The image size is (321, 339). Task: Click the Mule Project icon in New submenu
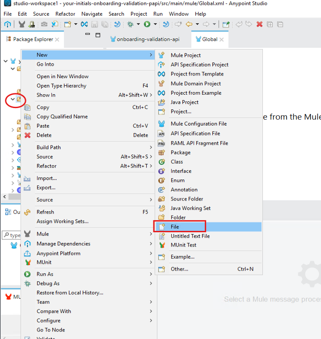[162, 55]
